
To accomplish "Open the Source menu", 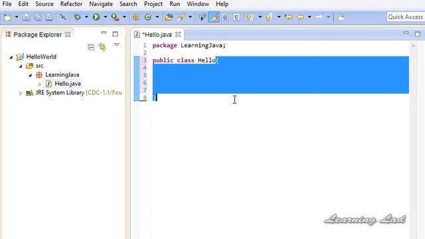I will [44, 4].
